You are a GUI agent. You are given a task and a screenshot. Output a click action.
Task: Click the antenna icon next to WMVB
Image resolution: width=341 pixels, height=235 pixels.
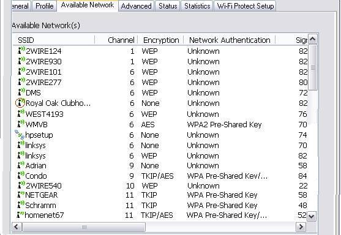pos(21,124)
